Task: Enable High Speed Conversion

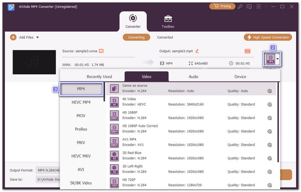Action: [268, 37]
